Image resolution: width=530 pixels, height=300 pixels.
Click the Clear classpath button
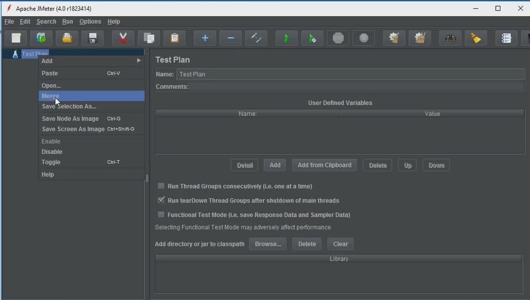coord(340,244)
